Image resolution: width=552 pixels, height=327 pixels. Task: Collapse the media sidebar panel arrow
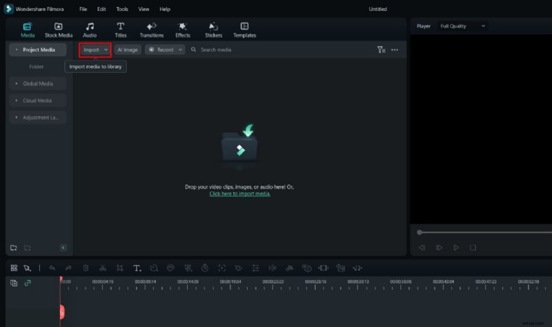pyautogui.click(x=63, y=248)
